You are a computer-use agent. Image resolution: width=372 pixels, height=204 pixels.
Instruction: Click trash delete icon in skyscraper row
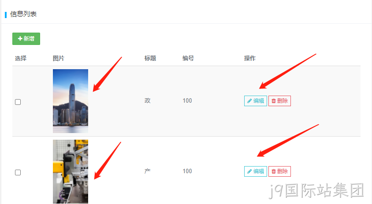(x=274, y=101)
